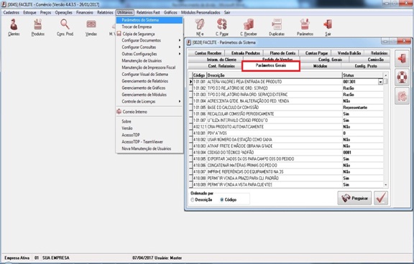Choose Sobre menu entry
Image resolution: width=414 pixels, height=264 pixels.
[149, 121]
